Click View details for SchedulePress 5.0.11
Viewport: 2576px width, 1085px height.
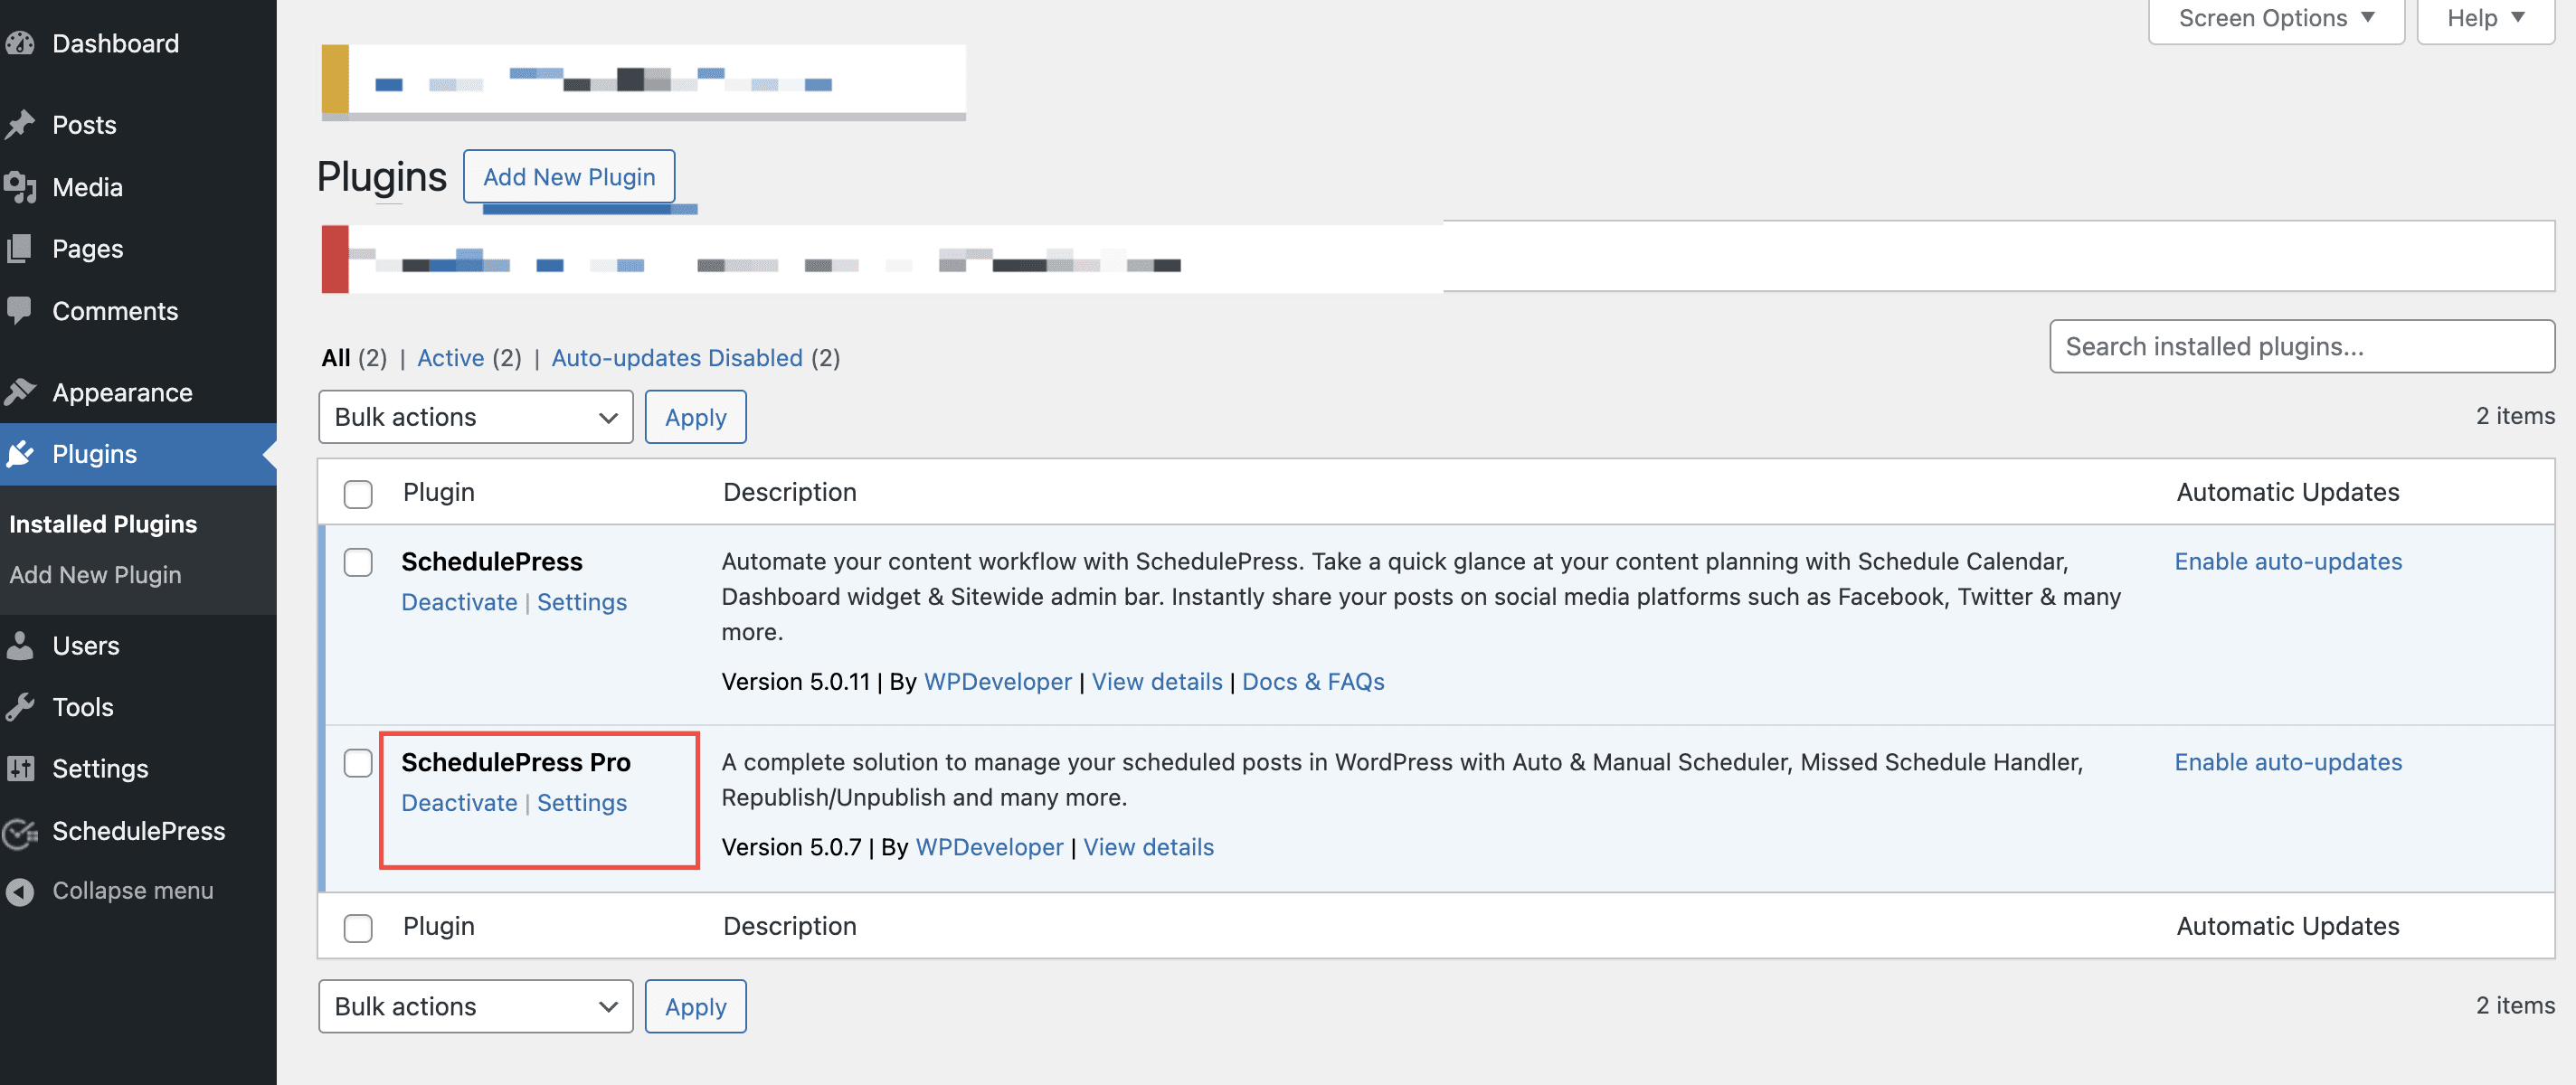[x=1157, y=682]
